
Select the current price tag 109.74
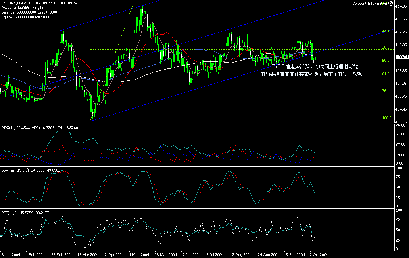(402, 57)
